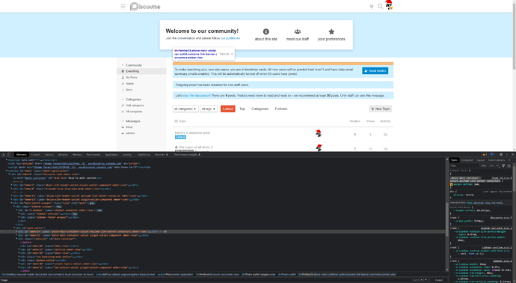Switch to DevTools Performance tab
The width and height of the screenshot is (516, 283).
tap(93, 154)
